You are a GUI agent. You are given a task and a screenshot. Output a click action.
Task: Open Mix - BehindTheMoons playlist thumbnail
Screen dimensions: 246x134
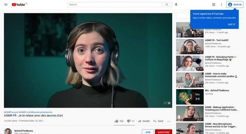click(190, 97)
